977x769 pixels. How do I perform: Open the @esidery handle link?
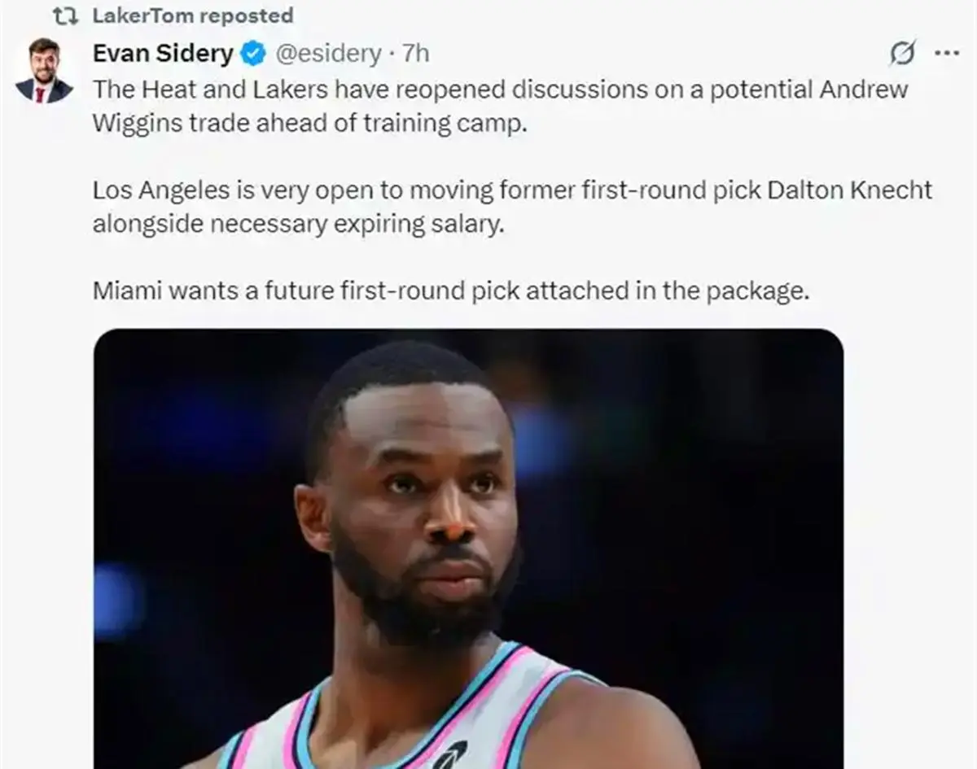pyautogui.click(x=329, y=55)
